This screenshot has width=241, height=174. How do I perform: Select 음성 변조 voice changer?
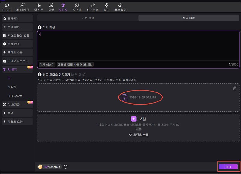(x=17, y=44)
